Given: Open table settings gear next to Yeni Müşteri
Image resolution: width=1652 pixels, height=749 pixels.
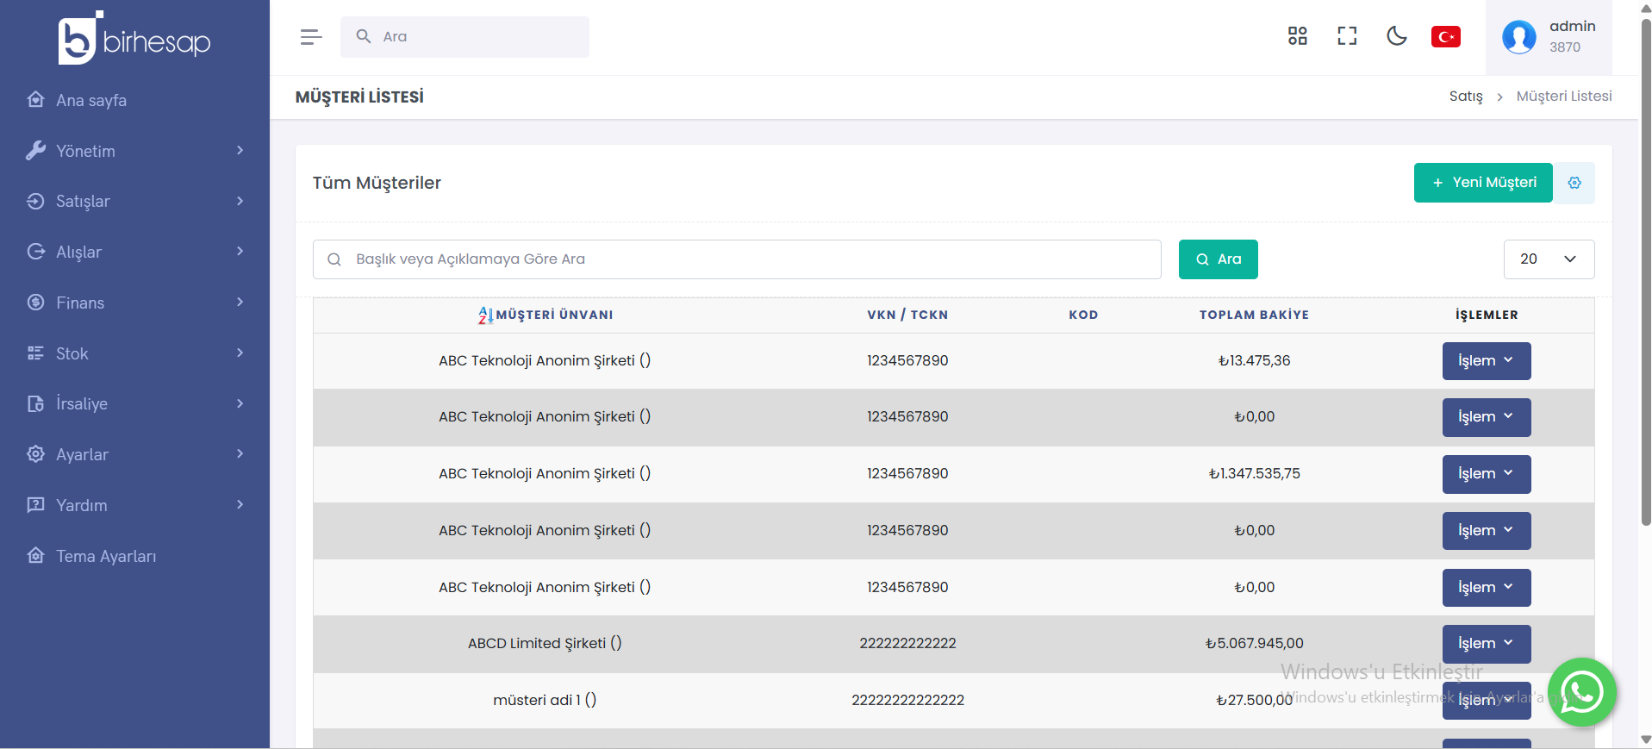Looking at the screenshot, I should [x=1574, y=183].
